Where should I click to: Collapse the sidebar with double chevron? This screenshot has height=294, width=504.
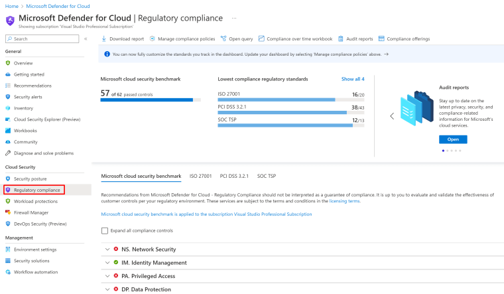point(86,38)
